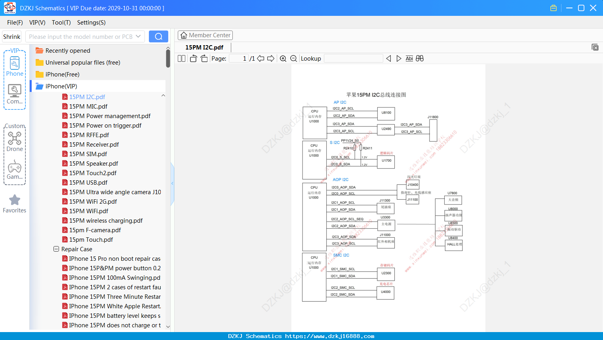Viewport: 603px width, 340px height.
Task: Click the Lookup text field
Action: click(x=354, y=59)
